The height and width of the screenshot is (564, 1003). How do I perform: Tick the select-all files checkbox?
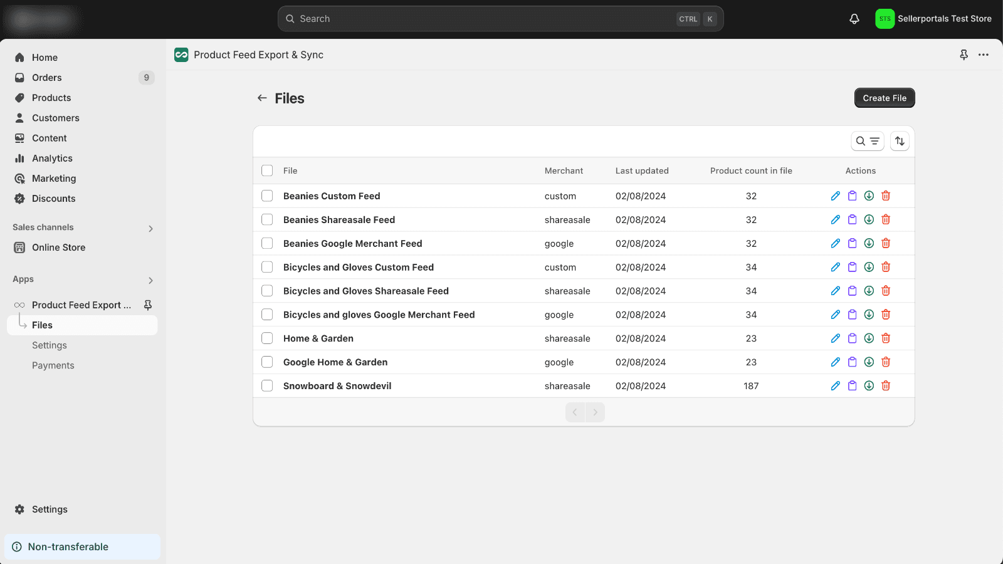267,171
